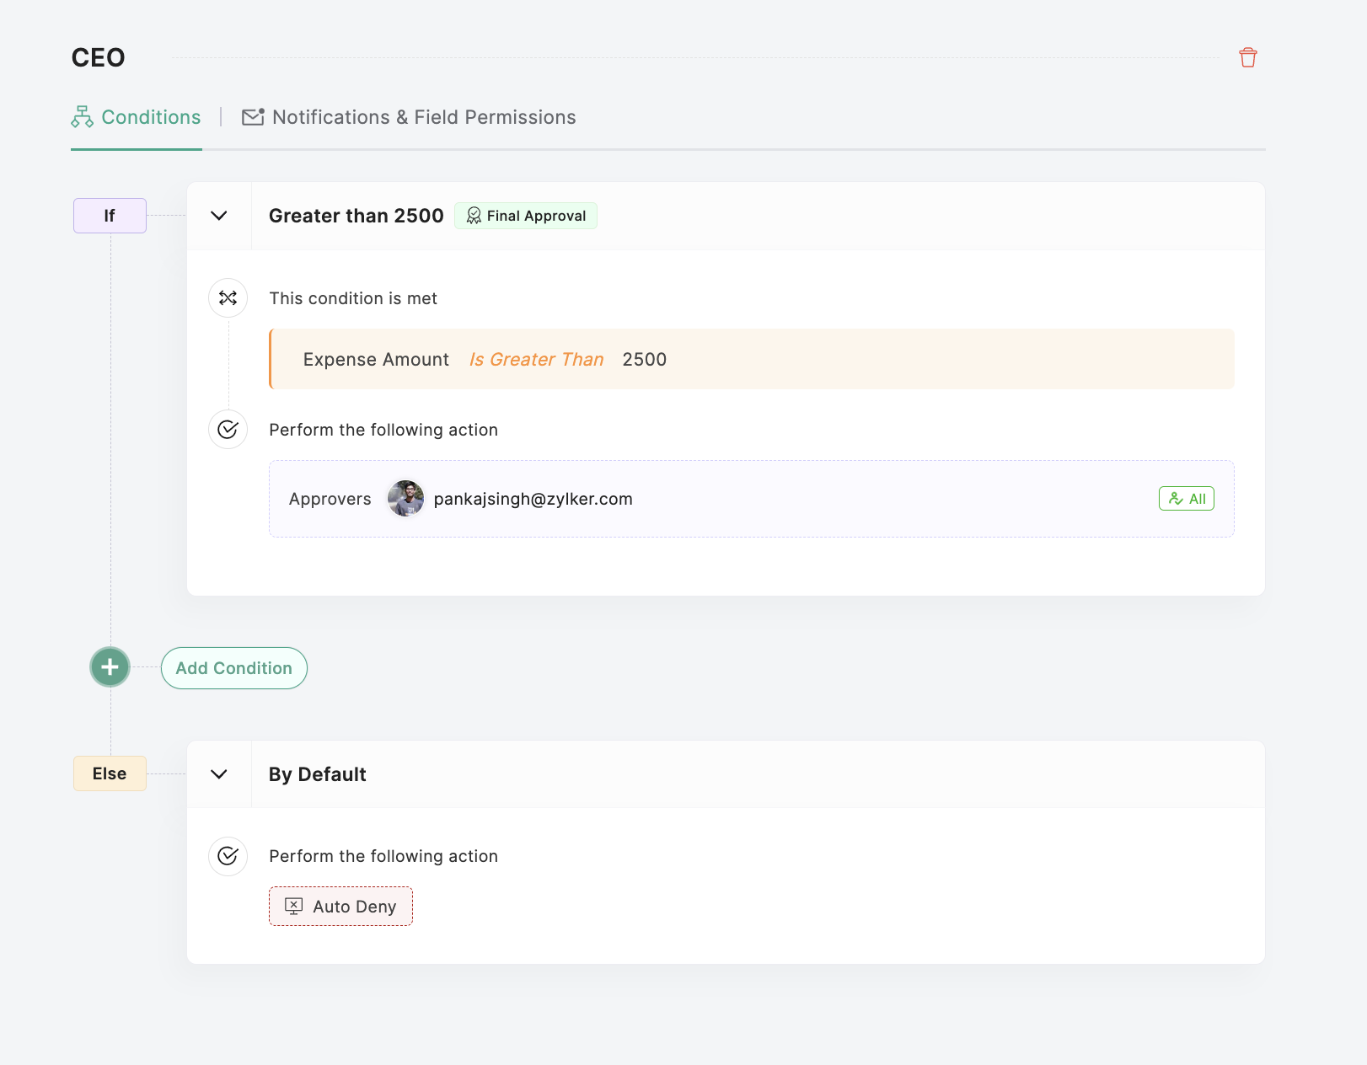The height and width of the screenshot is (1065, 1367).
Task: Click the Greater than 2500 title
Action: point(356,216)
